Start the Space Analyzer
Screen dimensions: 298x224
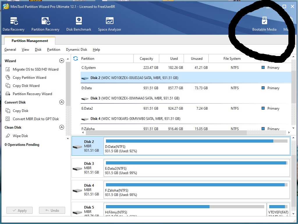point(109,24)
